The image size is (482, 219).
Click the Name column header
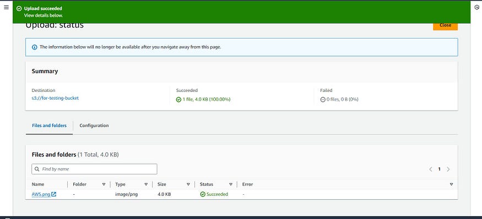point(38,184)
